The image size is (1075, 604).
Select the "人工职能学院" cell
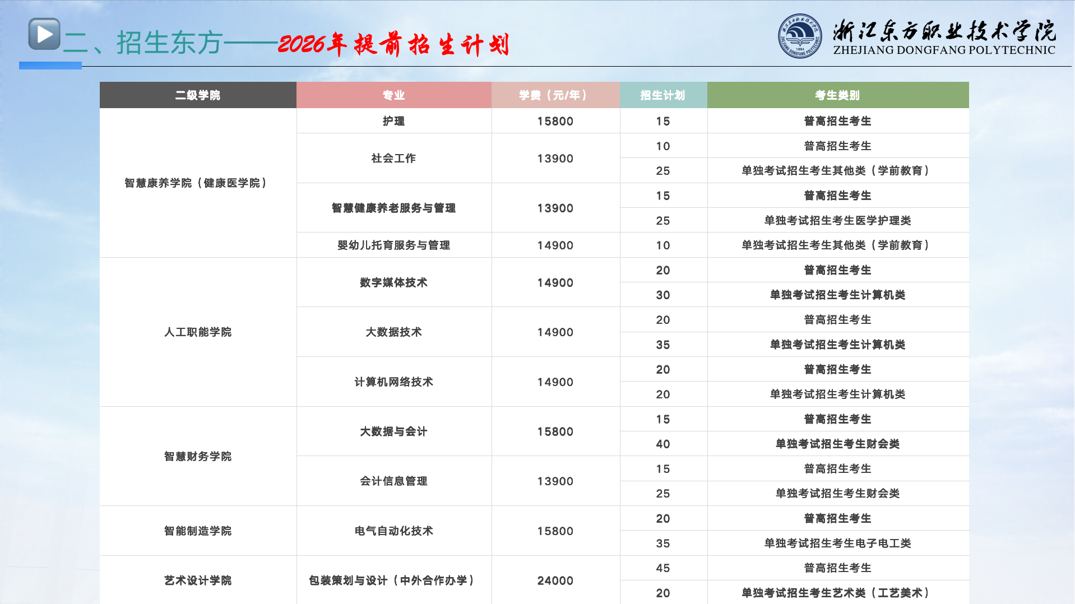coord(198,332)
